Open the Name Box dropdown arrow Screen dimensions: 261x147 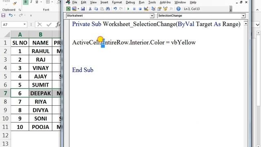(x=24, y=24)
